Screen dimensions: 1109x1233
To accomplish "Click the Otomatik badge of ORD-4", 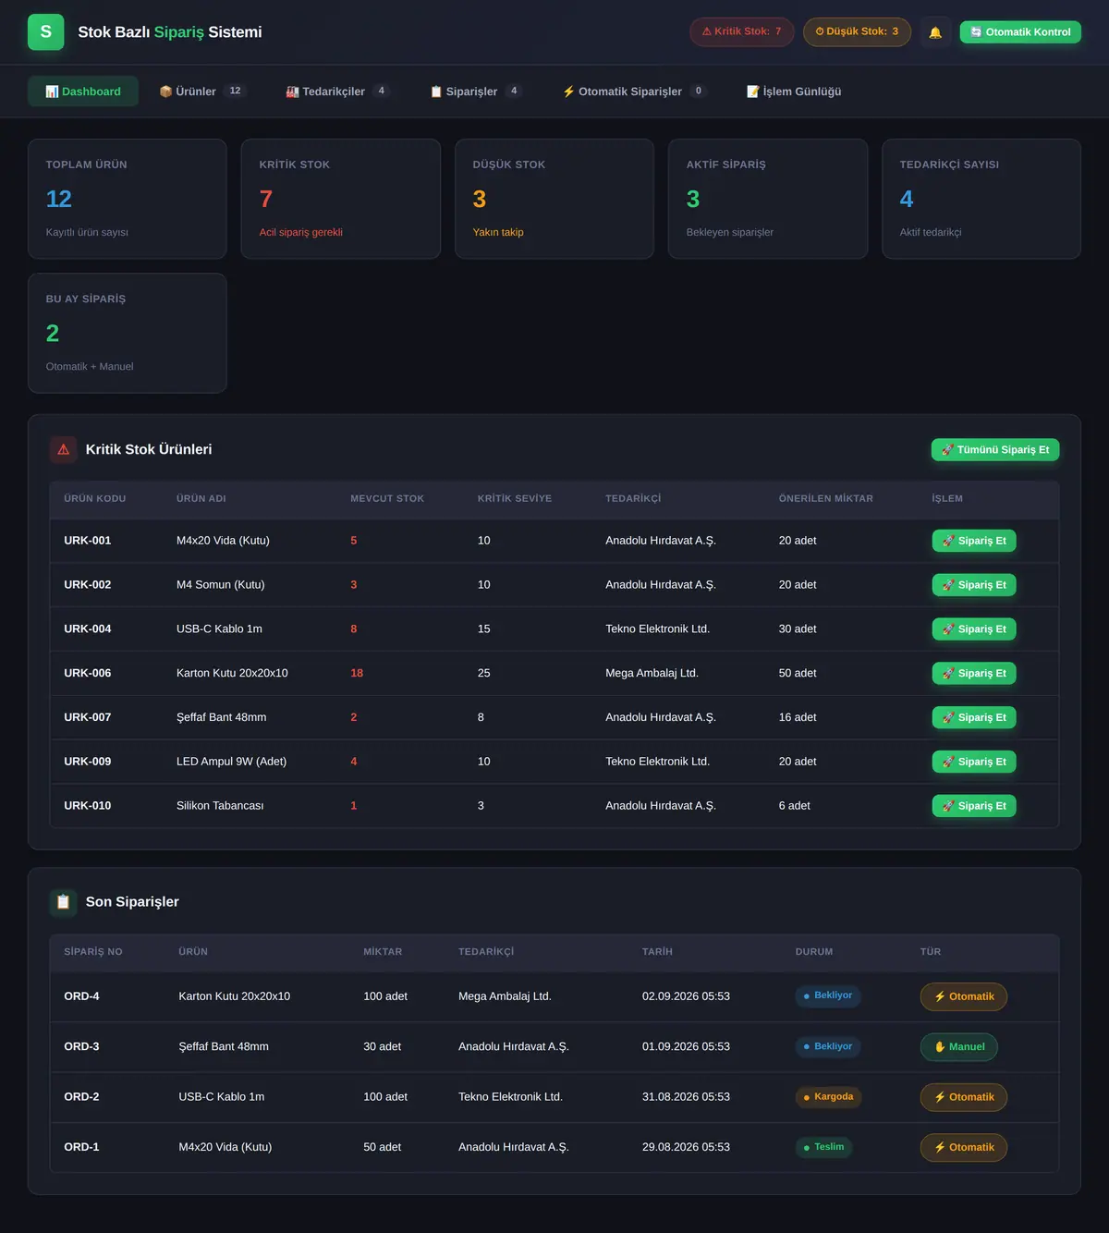I will [964, 996].
